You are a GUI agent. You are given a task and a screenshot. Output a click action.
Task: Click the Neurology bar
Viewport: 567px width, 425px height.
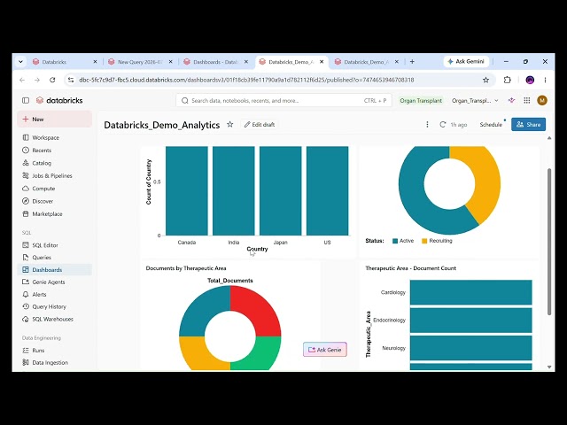pos(470,348)
